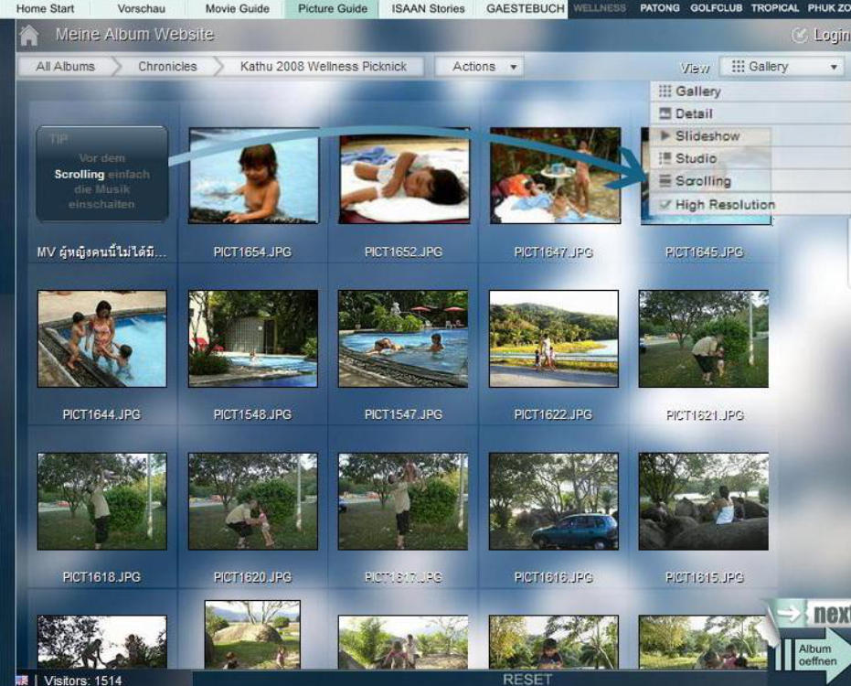Click the TROPICAL navigation item

[x=774, y=8]
